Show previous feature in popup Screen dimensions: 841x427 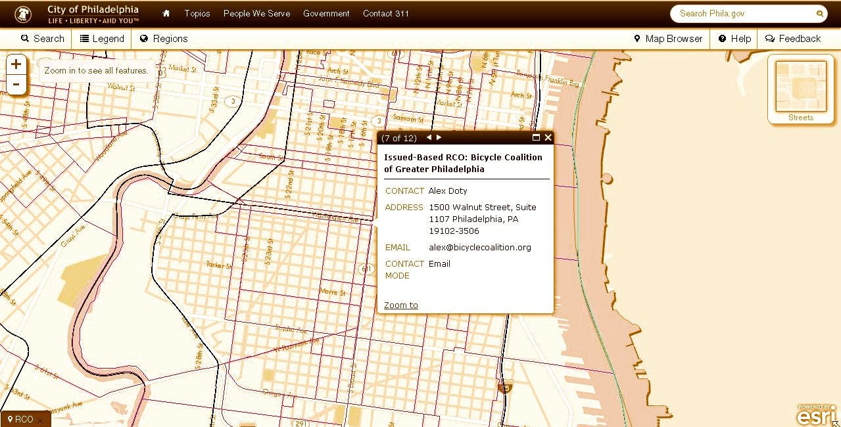click(x=429, y=137)
